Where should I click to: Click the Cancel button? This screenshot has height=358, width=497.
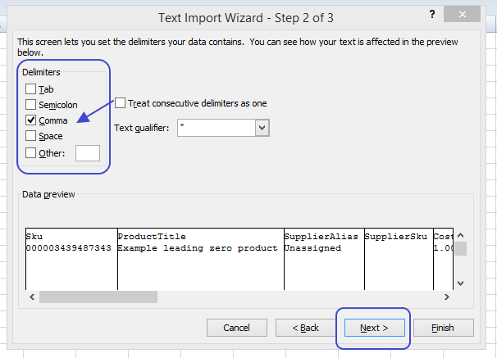pos(237,328)
